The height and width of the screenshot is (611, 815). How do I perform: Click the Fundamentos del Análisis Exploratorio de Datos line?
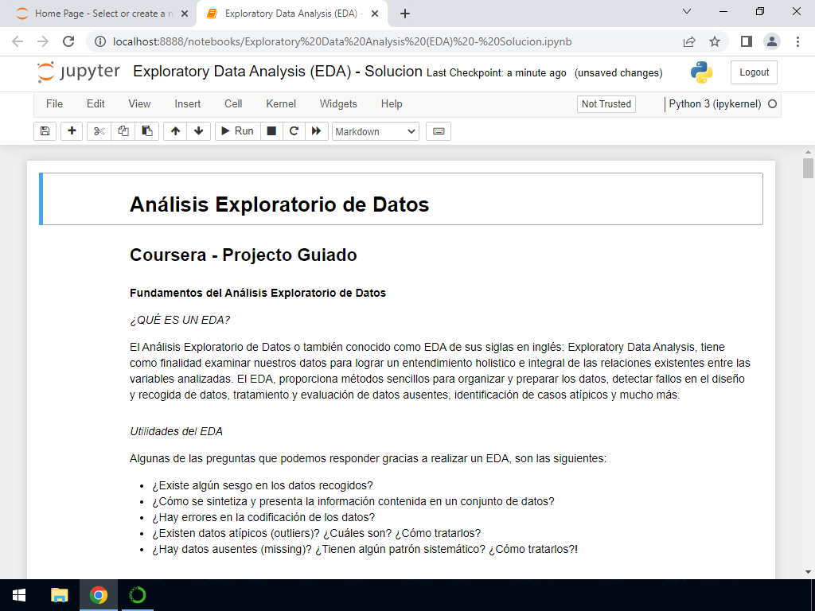258,293
